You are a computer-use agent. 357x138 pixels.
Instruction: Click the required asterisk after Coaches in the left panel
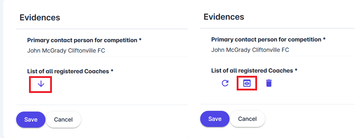click(112, 71)
